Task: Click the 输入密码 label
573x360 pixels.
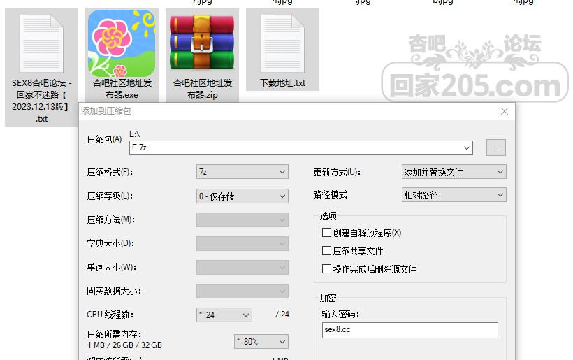Action: point(340,314)
